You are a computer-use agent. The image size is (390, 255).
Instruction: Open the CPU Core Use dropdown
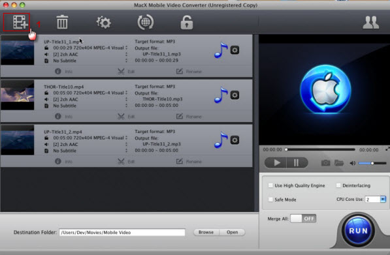tap(383, 200)
